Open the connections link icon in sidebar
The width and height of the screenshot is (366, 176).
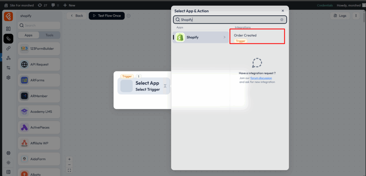[9, 48]
